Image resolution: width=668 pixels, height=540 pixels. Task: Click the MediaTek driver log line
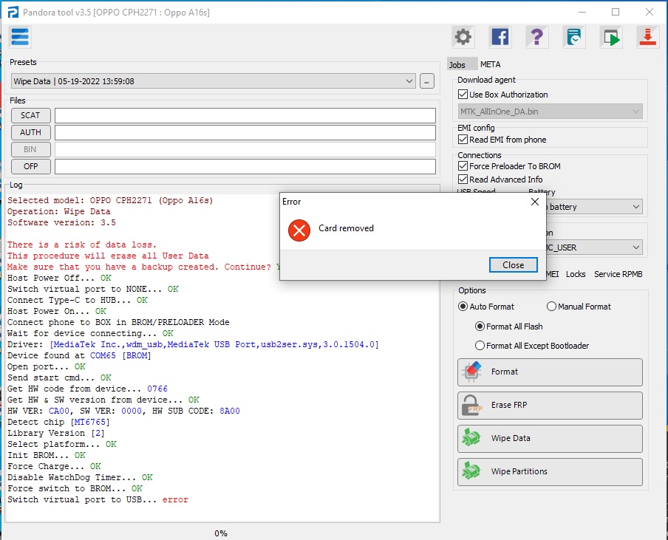click(193, 344)
